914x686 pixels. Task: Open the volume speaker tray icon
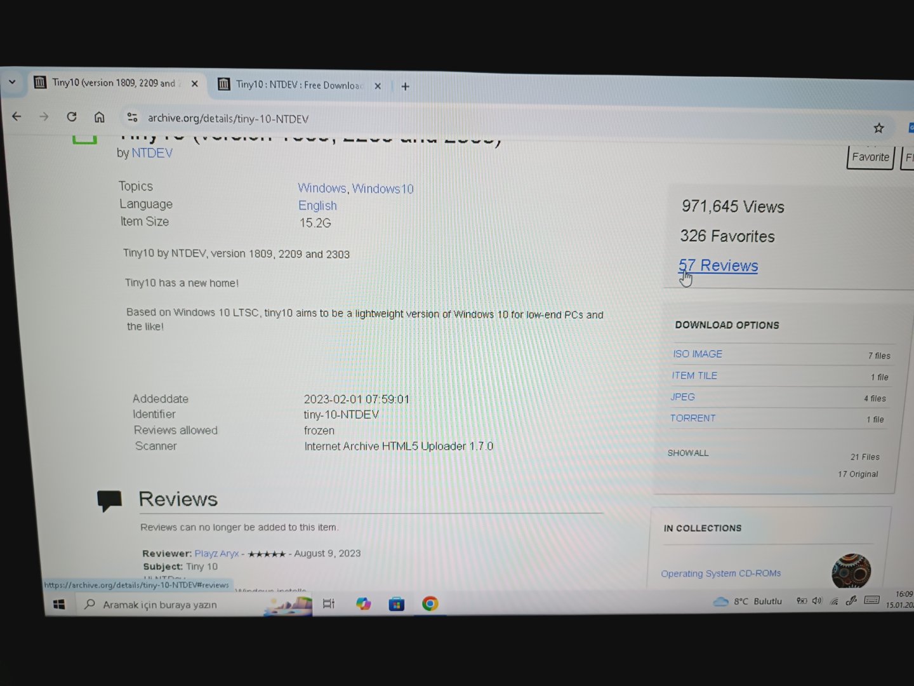click(817, 601)
